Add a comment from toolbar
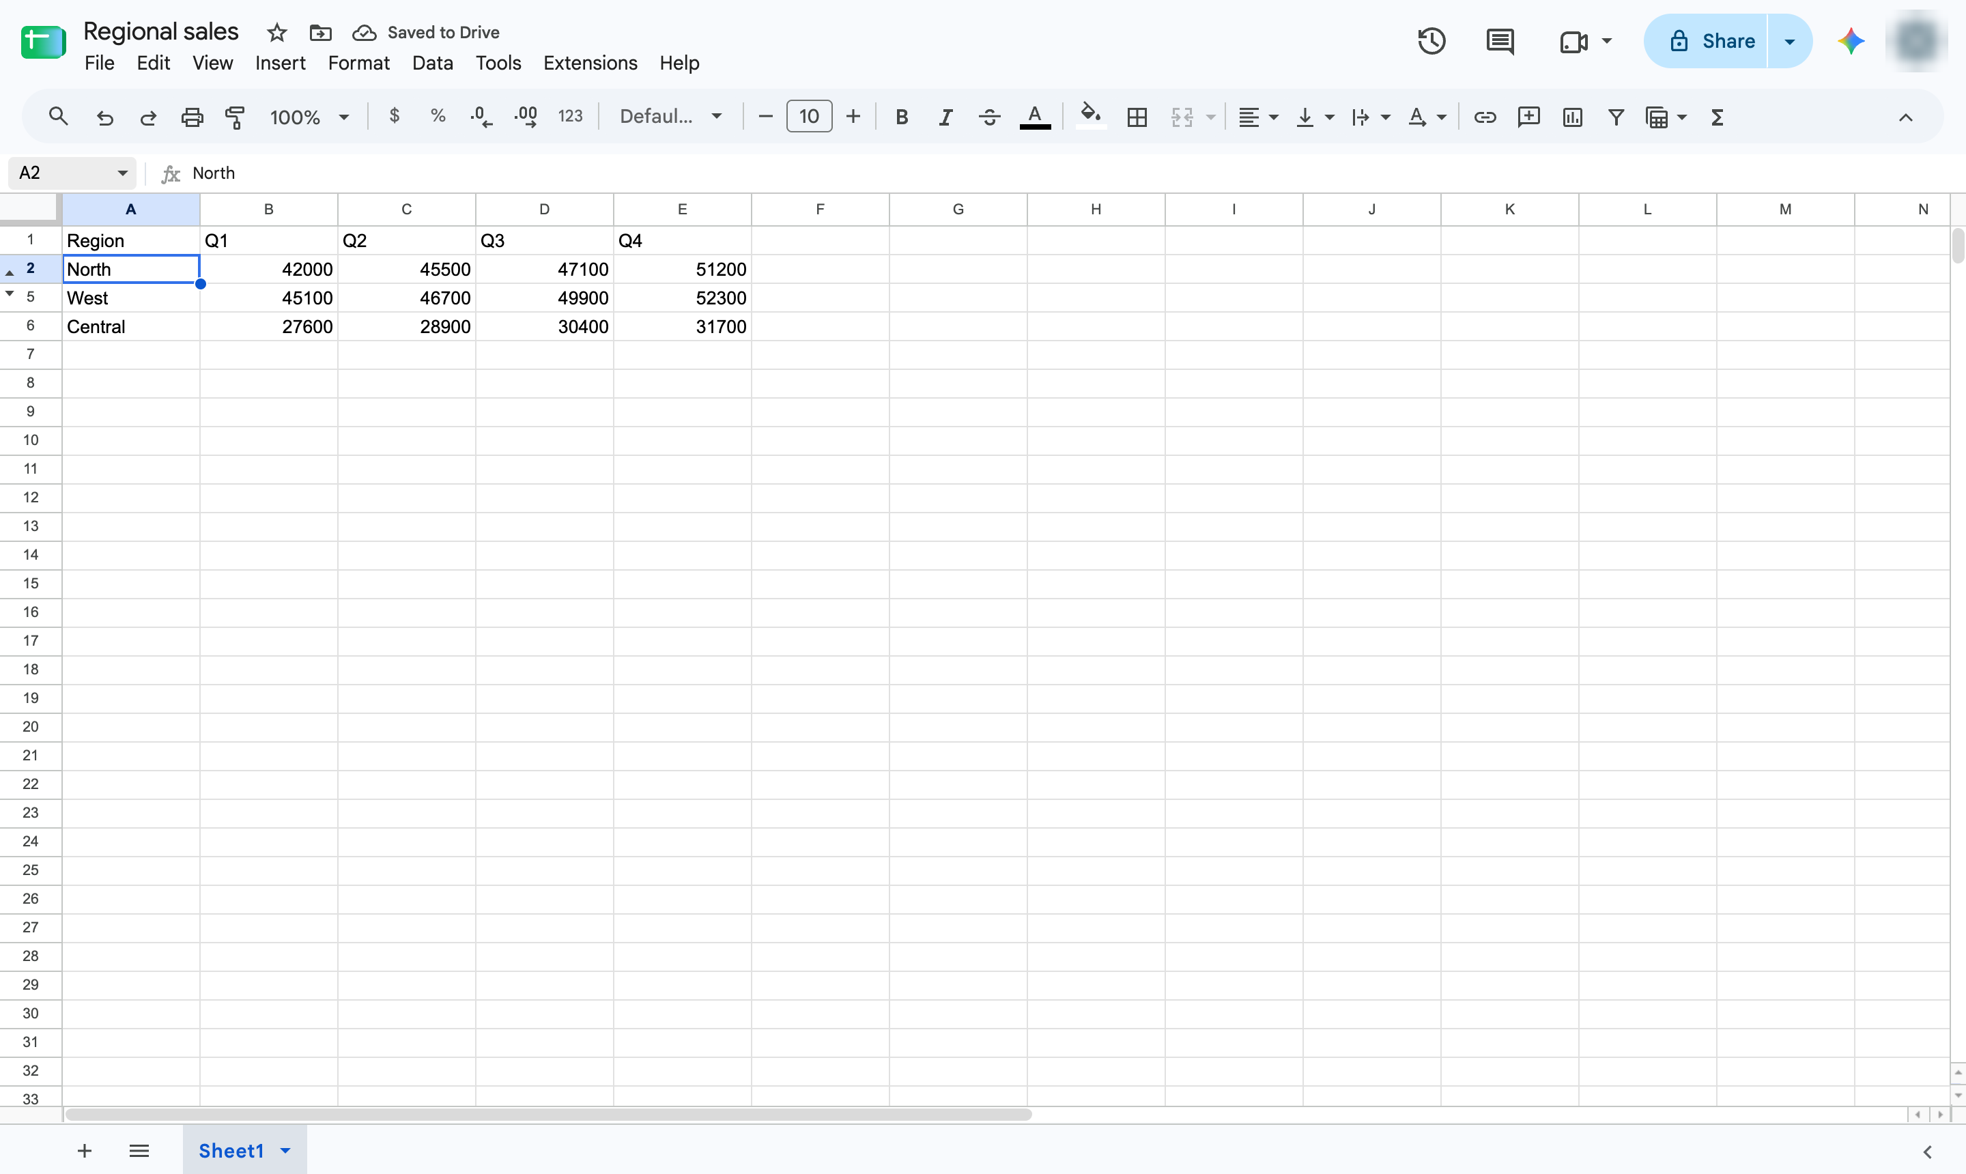The height and width of the screenshot is (1174, 1966). coord(1528,117)
